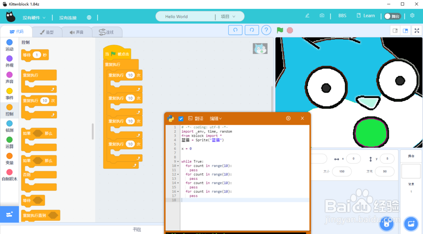This screenshot has height=234, width=423.
Task: Click the 没有连接 connection button
Action: click(x=68, y=17)
